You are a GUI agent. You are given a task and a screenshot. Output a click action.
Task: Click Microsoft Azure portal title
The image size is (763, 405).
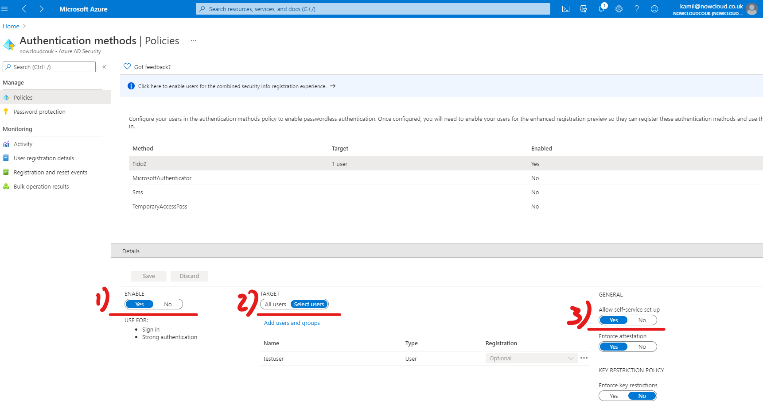click(83, 9)
